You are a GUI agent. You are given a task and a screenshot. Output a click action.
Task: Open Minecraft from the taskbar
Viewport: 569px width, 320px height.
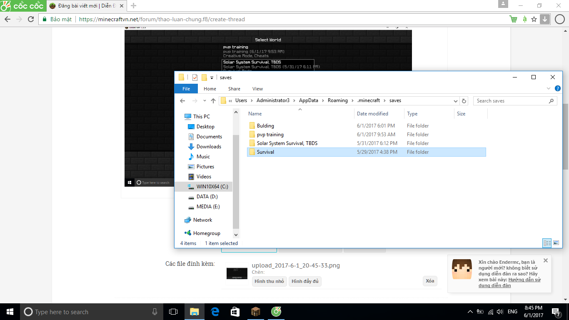click(x=255, y=312)
